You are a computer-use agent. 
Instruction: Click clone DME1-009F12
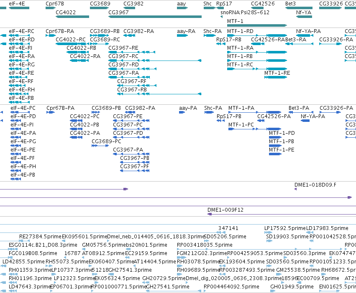click(225, 210)
